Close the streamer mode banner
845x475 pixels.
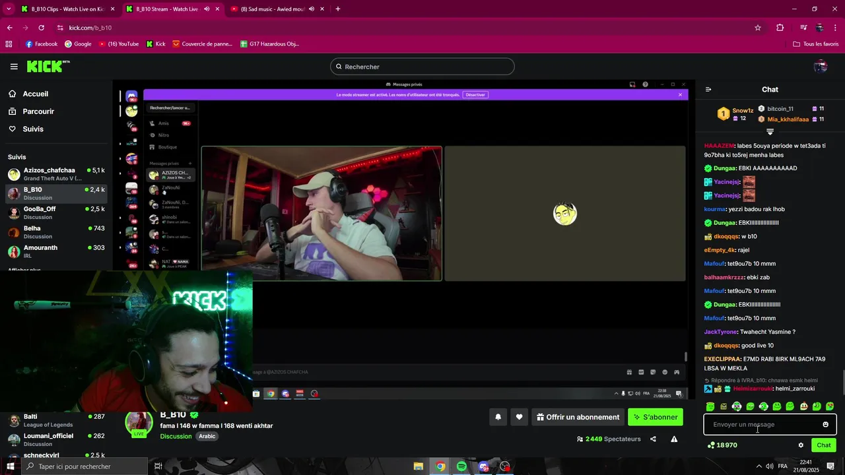680,94
